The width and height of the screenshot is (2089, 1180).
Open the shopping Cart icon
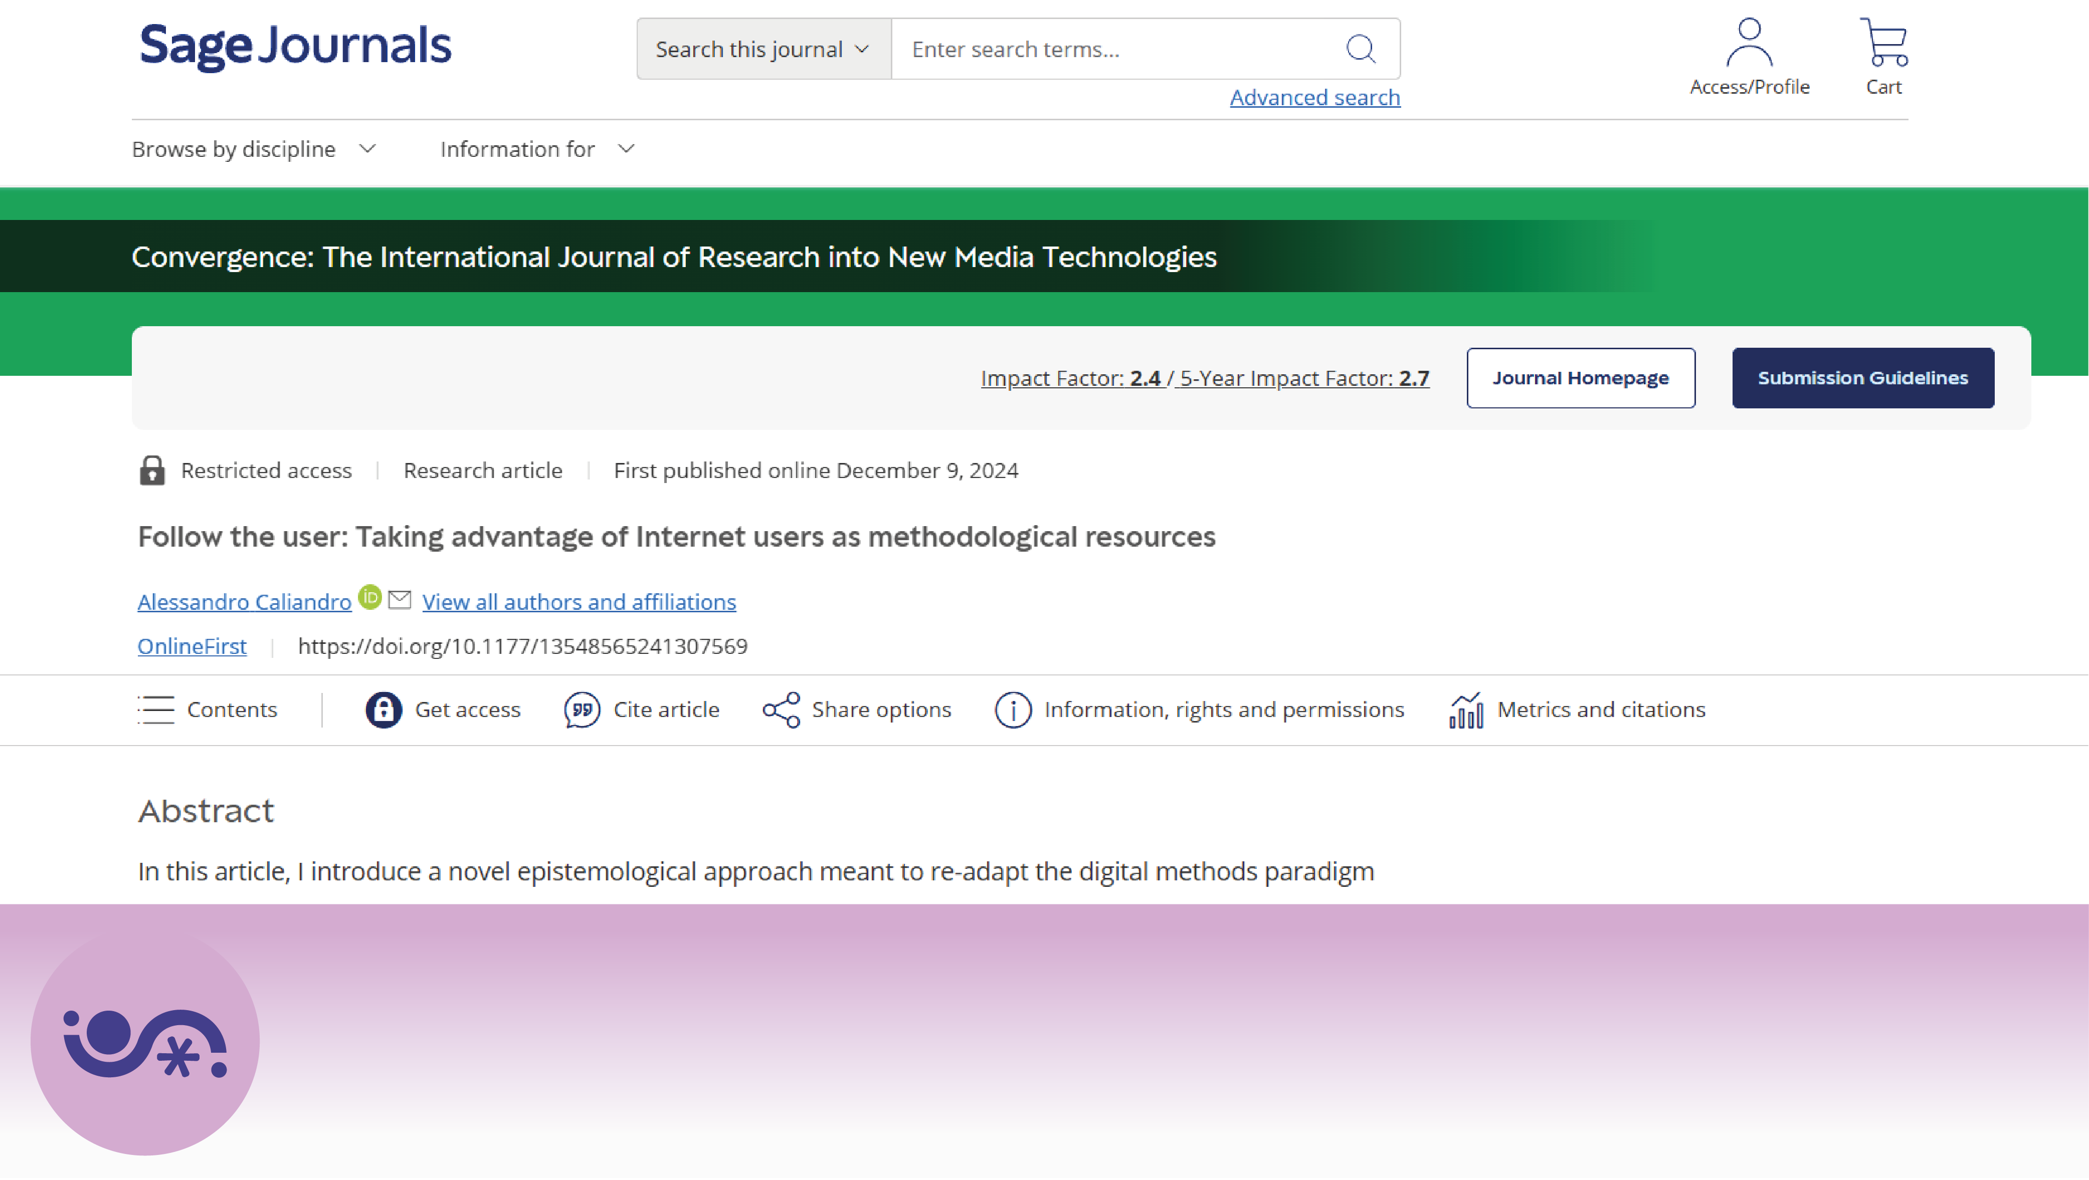1883,42
